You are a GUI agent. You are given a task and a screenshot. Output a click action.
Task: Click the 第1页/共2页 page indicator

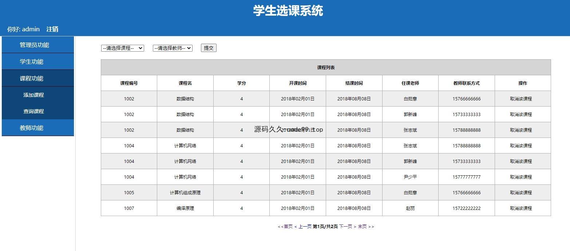tap(325, 227)
